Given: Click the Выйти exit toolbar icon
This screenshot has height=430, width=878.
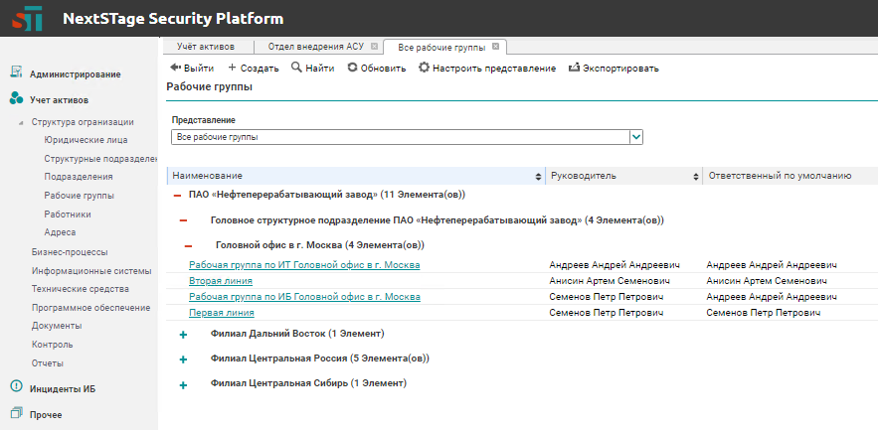Looking at the screenshot, I should pos(176,69).
